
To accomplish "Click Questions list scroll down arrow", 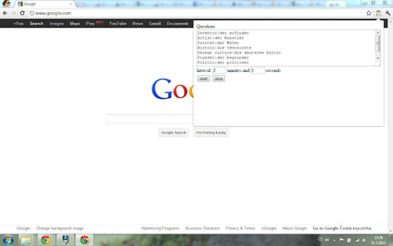I will (378, 58).
